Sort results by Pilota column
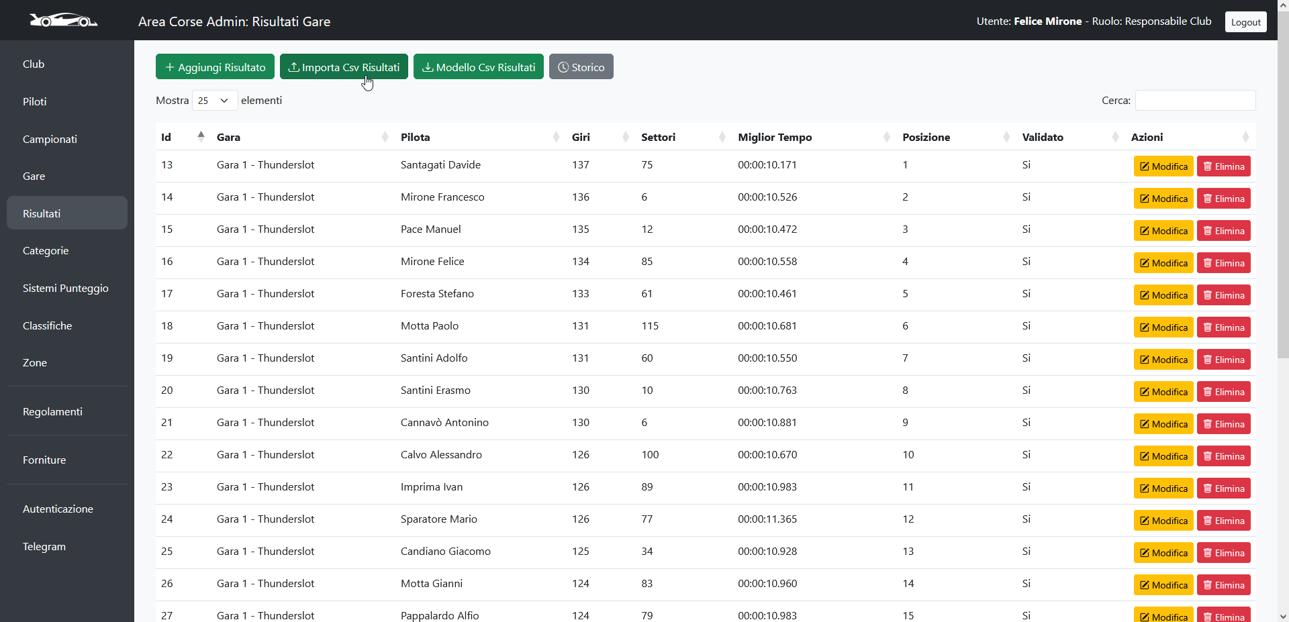 coord(415,137)
